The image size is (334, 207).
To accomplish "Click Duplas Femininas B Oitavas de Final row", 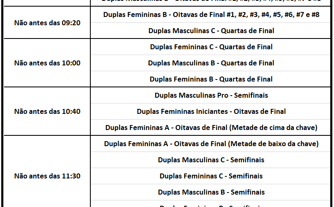I will [211, 15].
